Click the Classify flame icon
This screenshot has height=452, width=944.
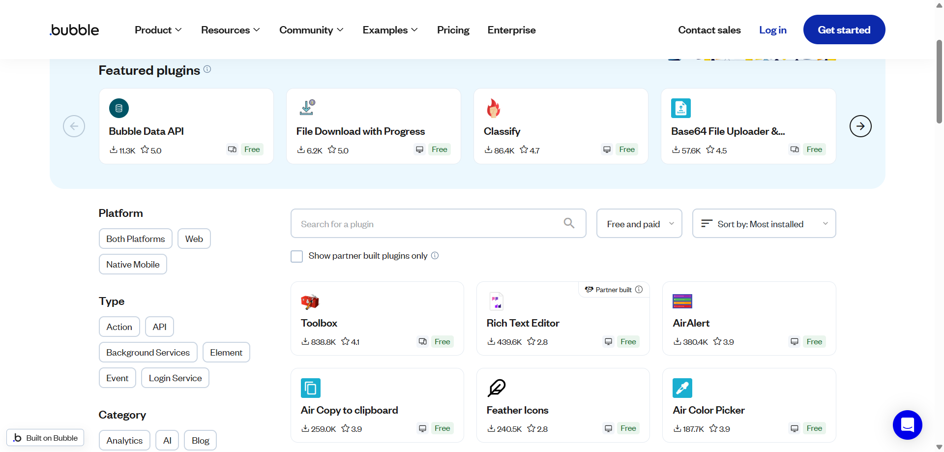pyautogui.click(x=494, y=108)
